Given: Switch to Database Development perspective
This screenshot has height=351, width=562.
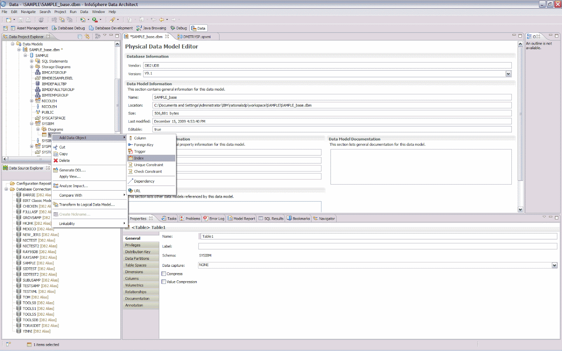Looking at the screenshot, I should (111, 28).
